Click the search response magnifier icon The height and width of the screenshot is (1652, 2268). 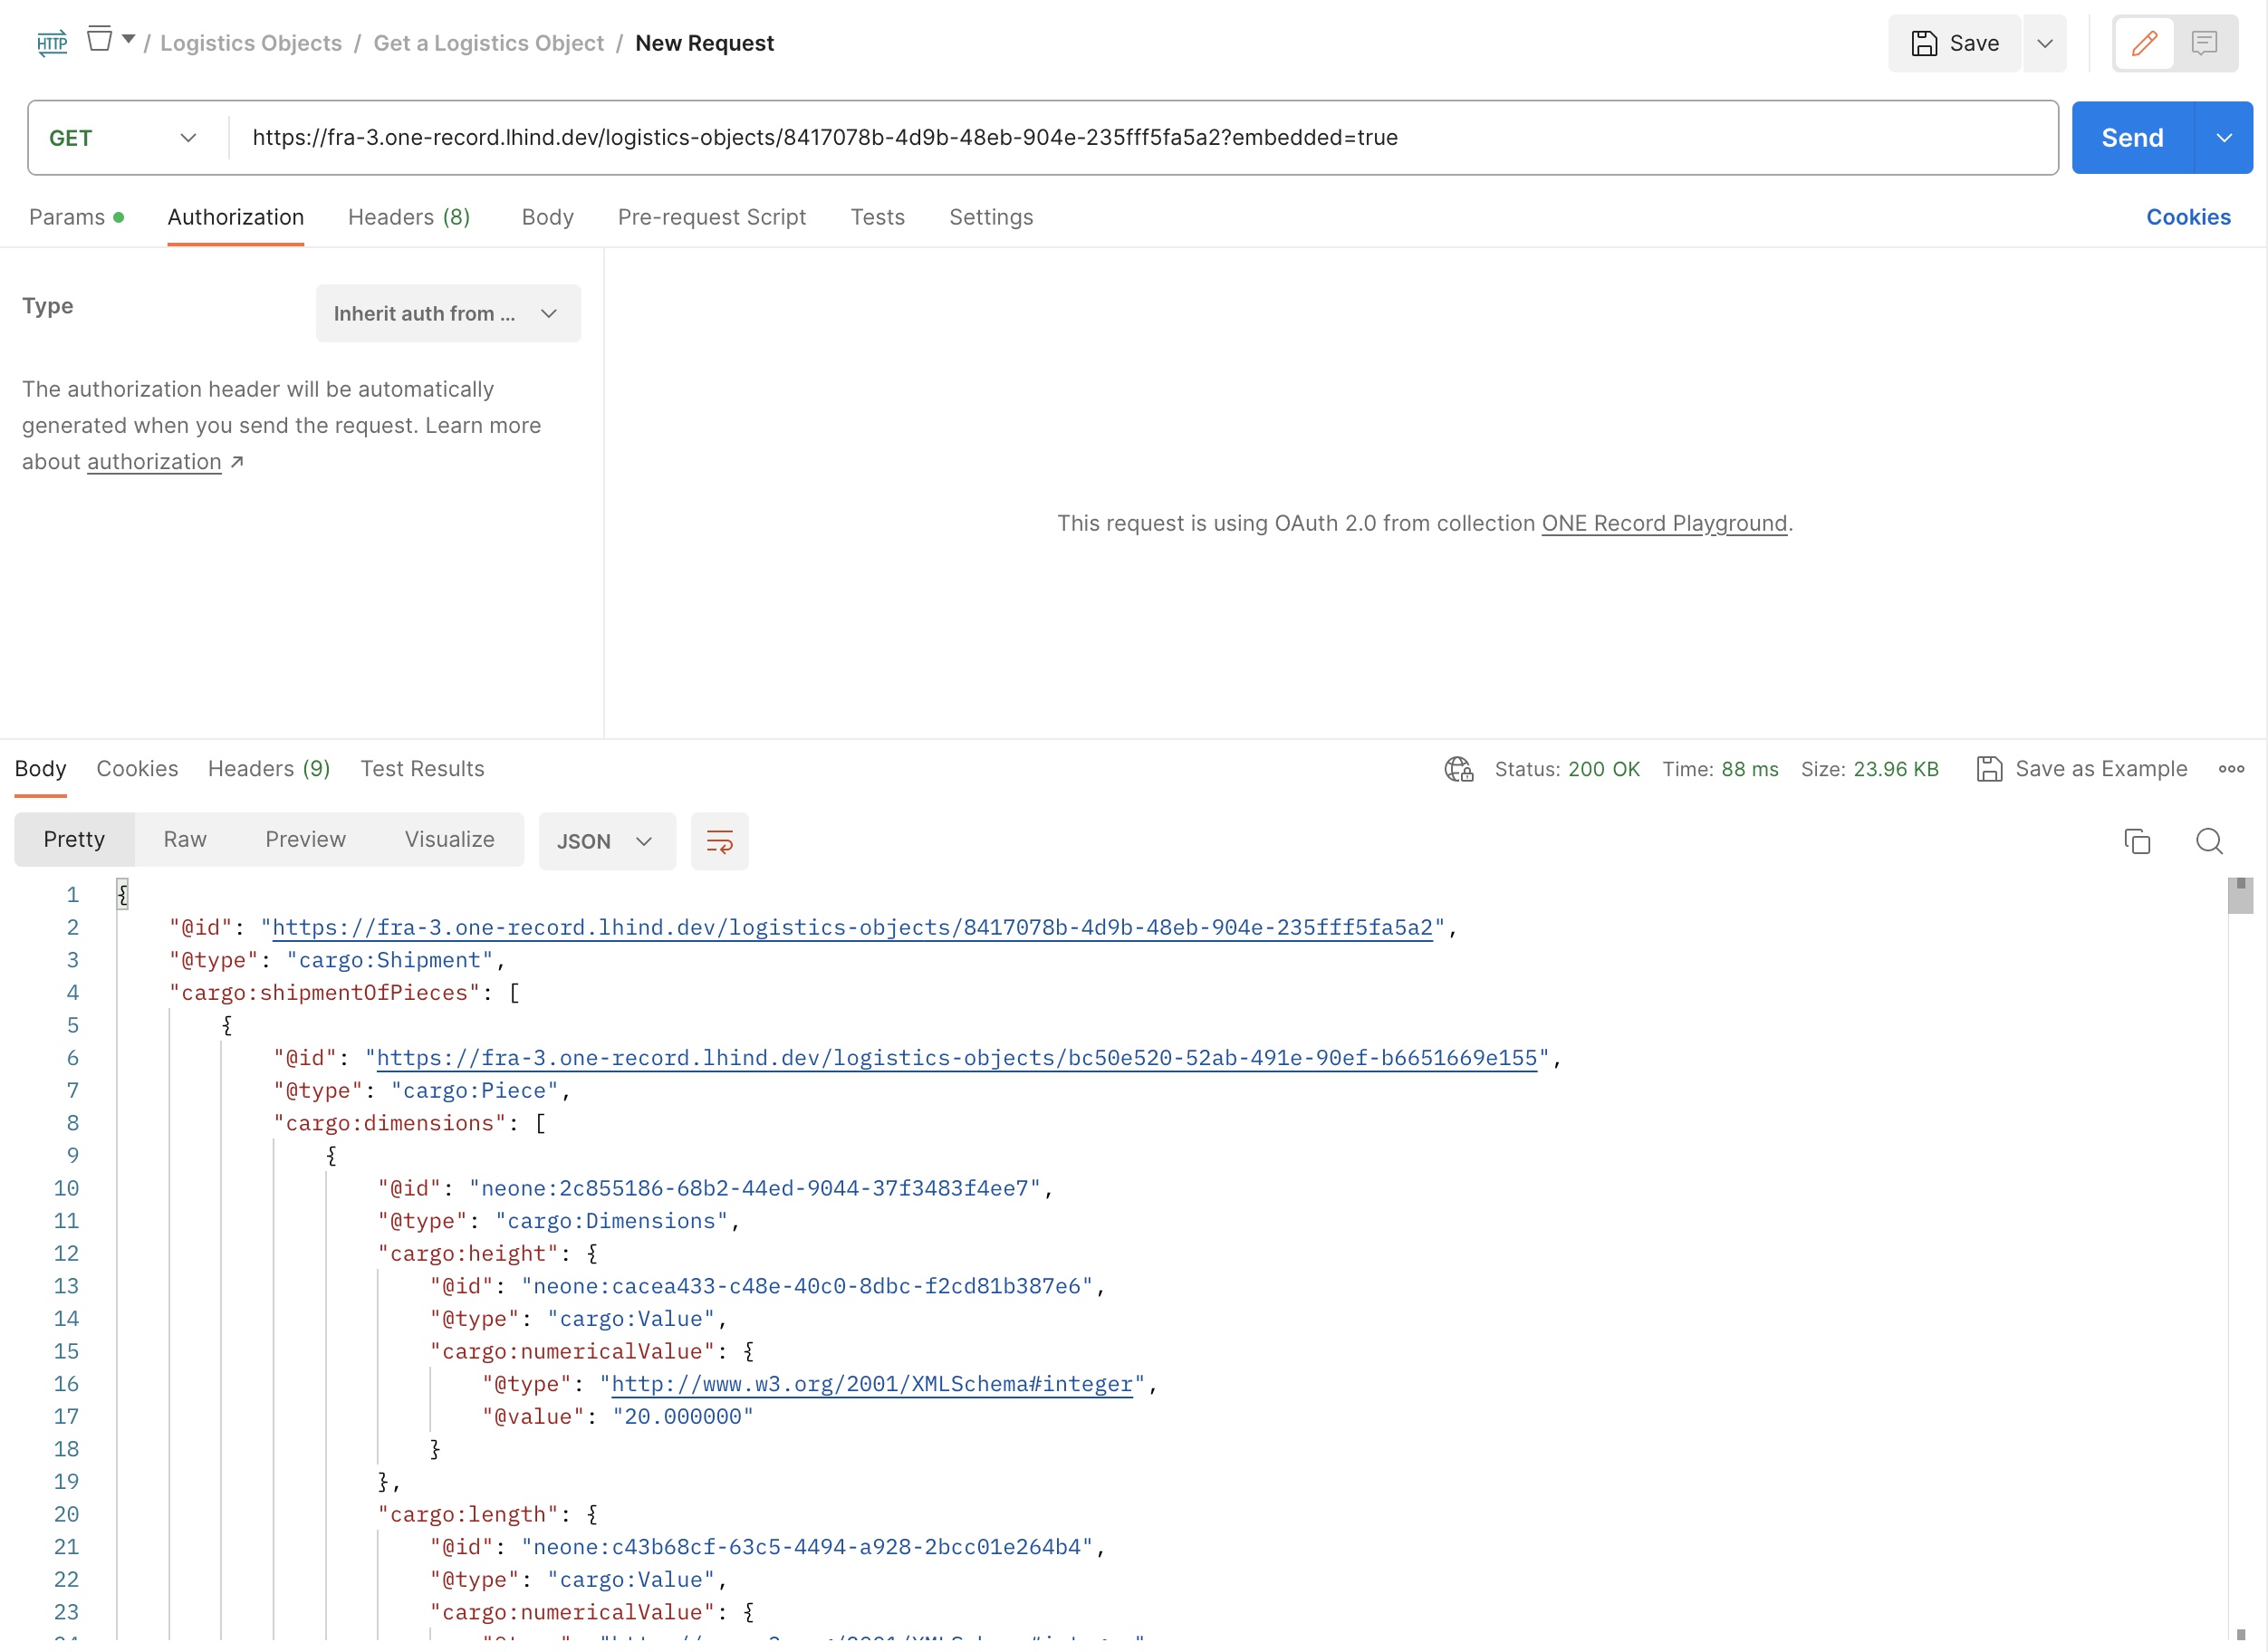(2208, 841)
